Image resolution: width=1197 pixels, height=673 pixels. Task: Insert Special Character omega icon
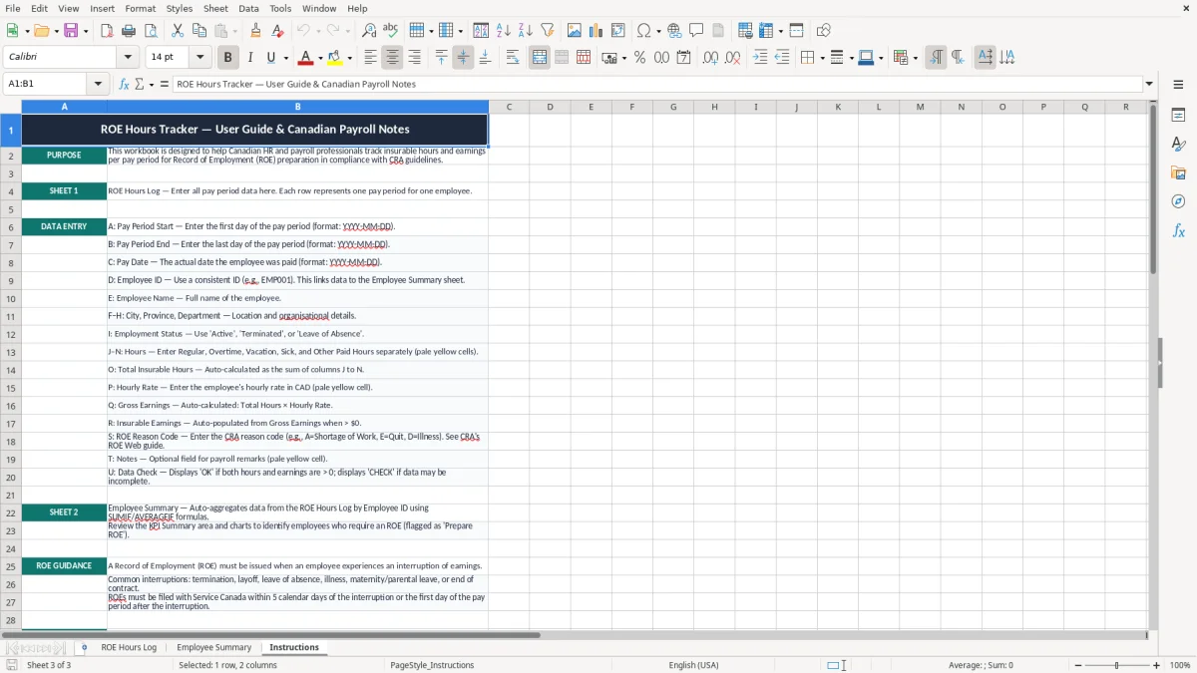click(x=643, y=31)
